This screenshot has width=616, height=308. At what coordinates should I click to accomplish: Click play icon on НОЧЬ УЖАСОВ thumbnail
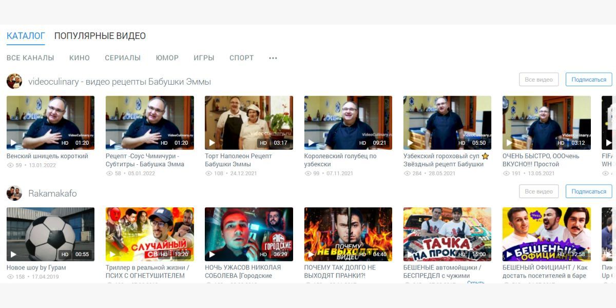[x=211, y=254]
